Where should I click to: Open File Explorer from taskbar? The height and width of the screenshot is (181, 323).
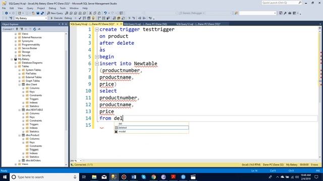tap(94, 177)
